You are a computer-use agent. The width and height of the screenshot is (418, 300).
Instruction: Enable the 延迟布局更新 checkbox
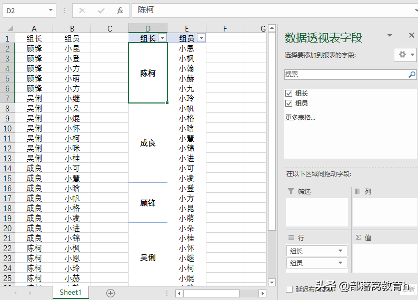(x=289, y=289)
